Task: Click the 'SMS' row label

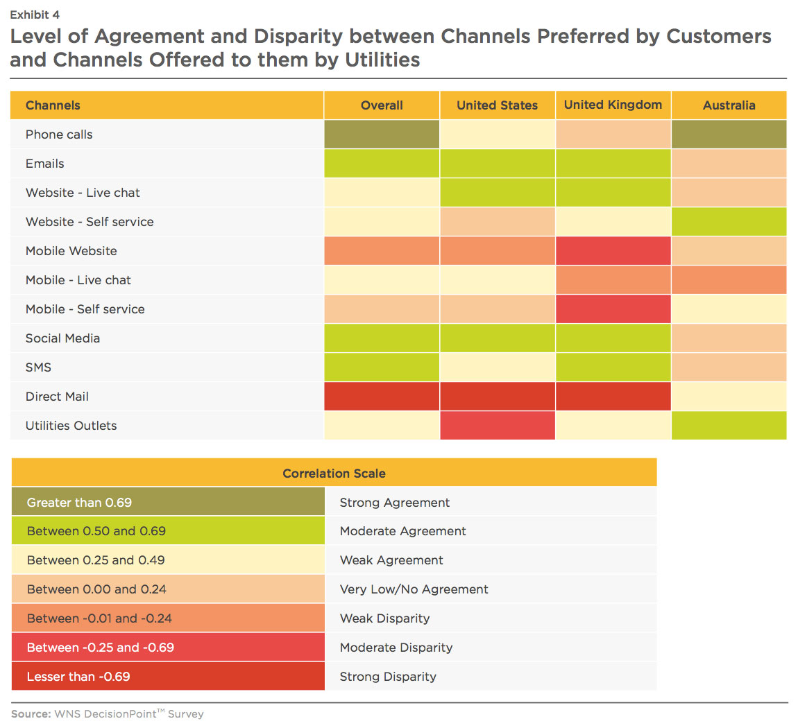Action: tap(38, 367)
